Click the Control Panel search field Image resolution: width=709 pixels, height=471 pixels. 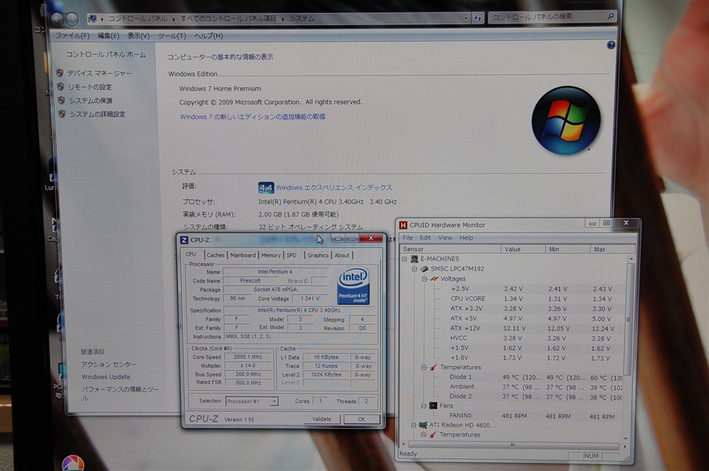(547, 17)
